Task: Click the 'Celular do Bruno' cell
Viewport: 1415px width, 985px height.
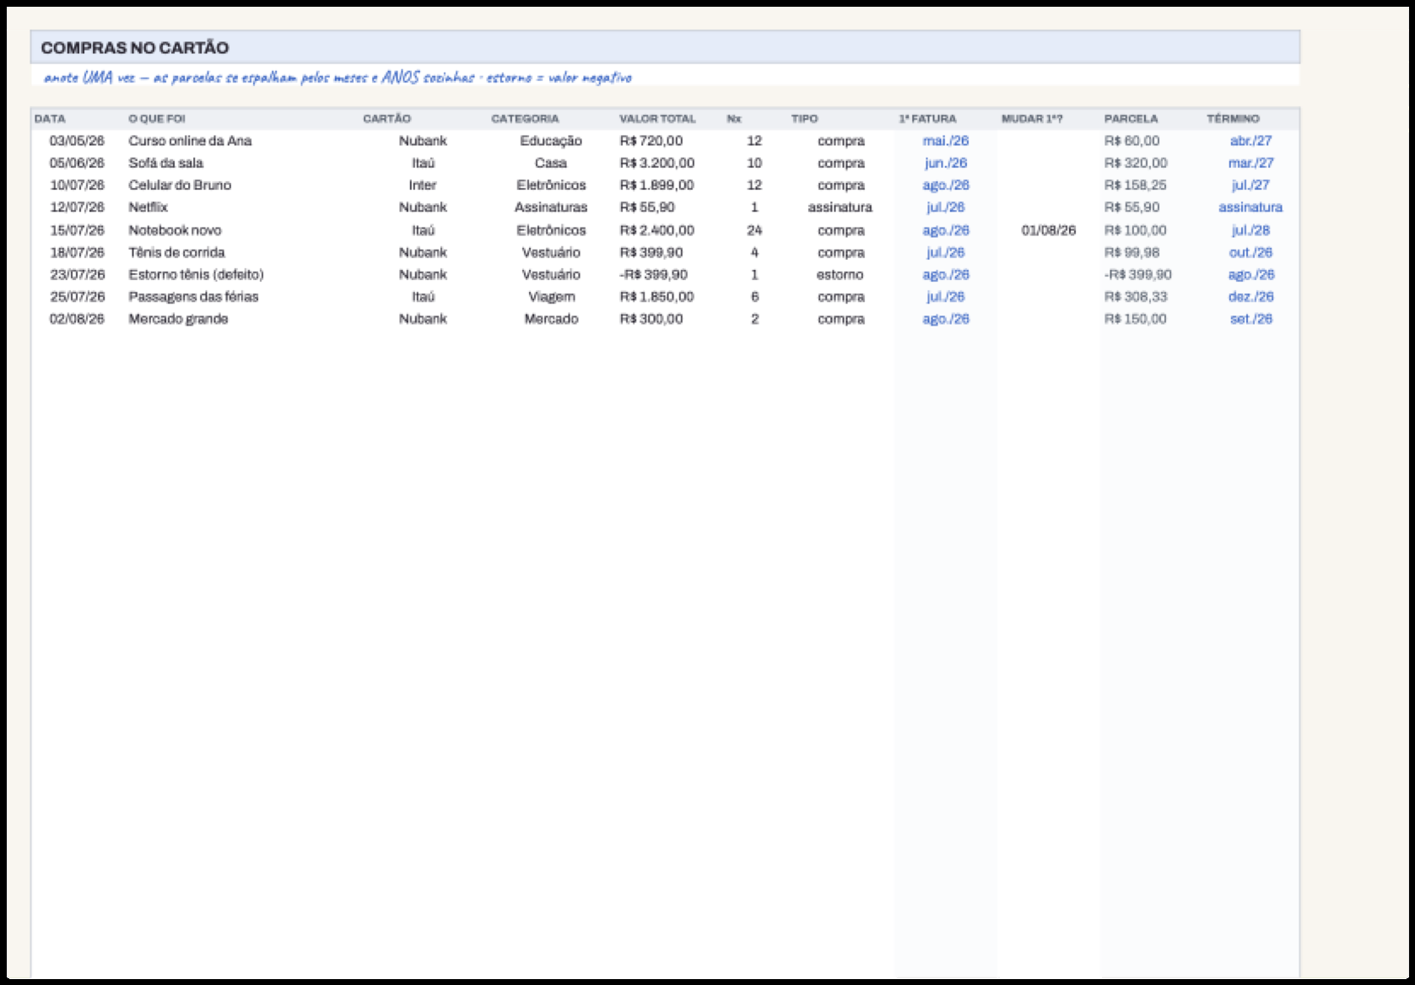Action: click(x=180, y=185)
